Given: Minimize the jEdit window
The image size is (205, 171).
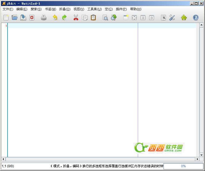Looking at the screenshot, I should [x=192, y=4].
